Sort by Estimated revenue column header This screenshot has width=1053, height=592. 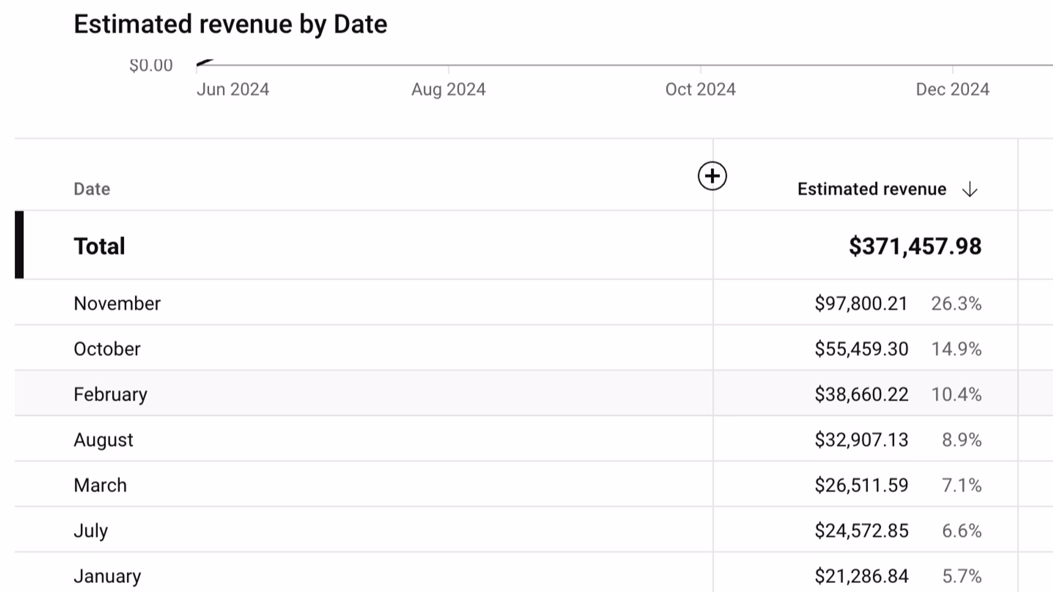[872, 189]
